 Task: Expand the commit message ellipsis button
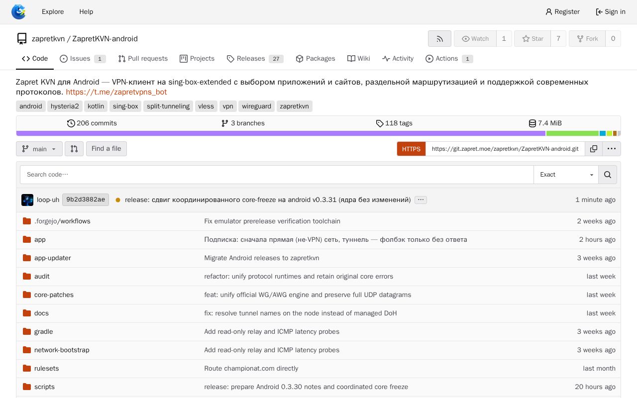coord(421,200)
